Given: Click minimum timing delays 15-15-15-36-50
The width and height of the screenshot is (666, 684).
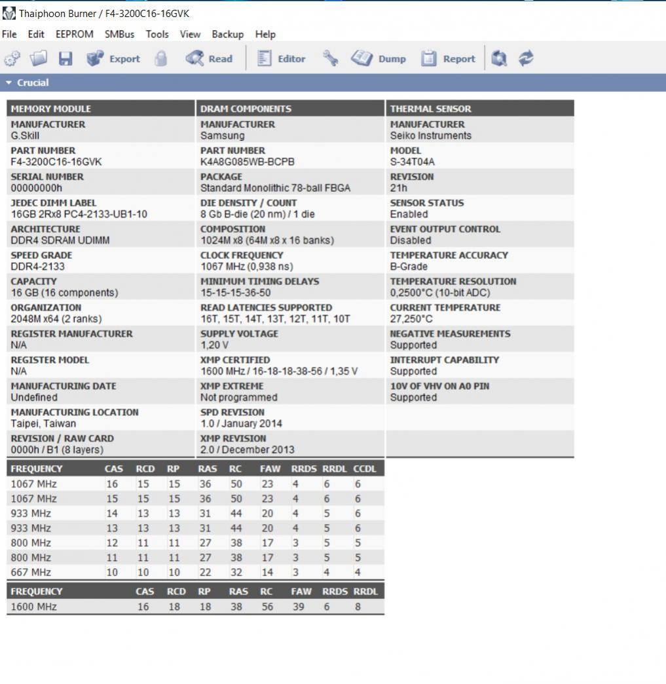Looking at the screenshot, I should [x=236, y=293].
